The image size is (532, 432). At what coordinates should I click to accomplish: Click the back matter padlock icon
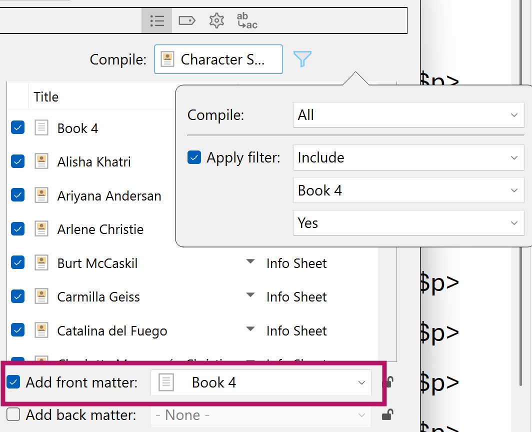click(x=388, y=414)
